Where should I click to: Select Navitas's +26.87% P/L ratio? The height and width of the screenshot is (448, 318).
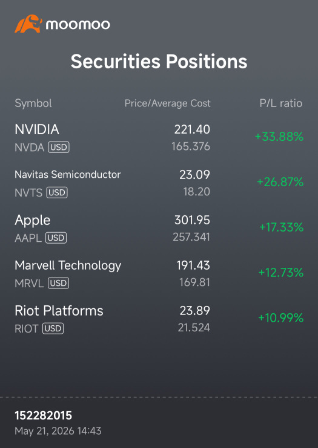pos(280,182)
